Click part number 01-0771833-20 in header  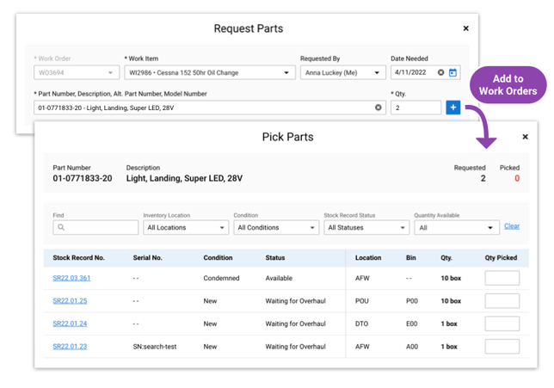coord(83,178)
